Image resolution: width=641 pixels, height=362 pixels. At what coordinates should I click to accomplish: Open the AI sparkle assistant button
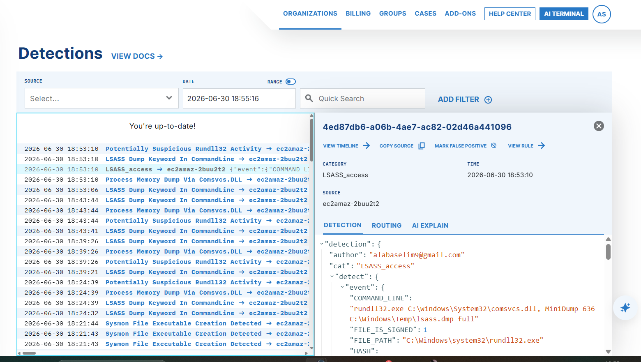coord(625,308)
